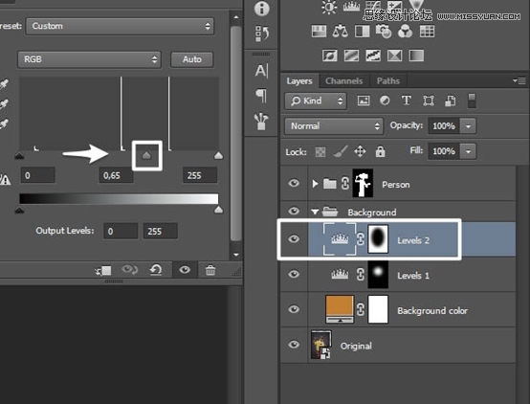Delete this adjustment layer via trash icon
The height and width of the screenshot is (404, 530).
[210, 270]
